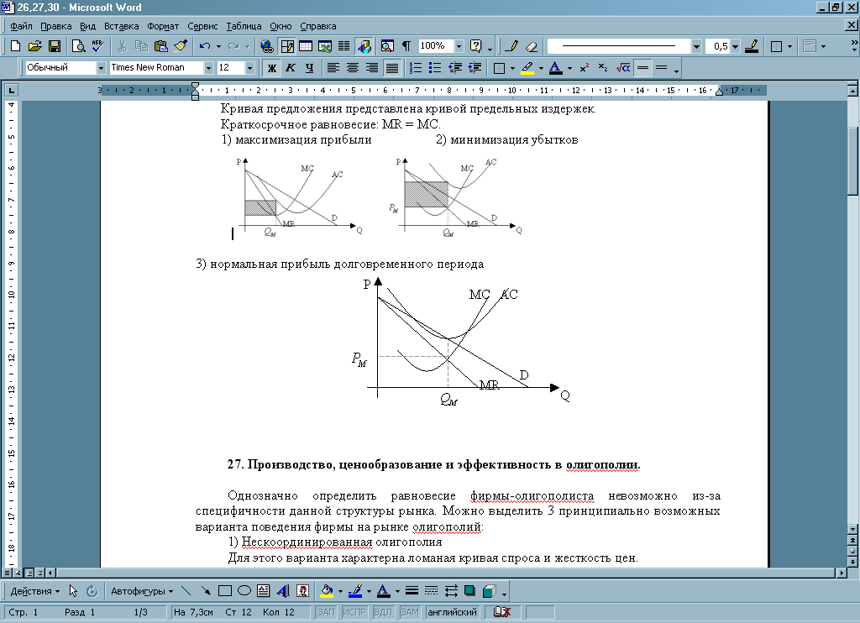Save the document with floppy icon

pos(55,46)
